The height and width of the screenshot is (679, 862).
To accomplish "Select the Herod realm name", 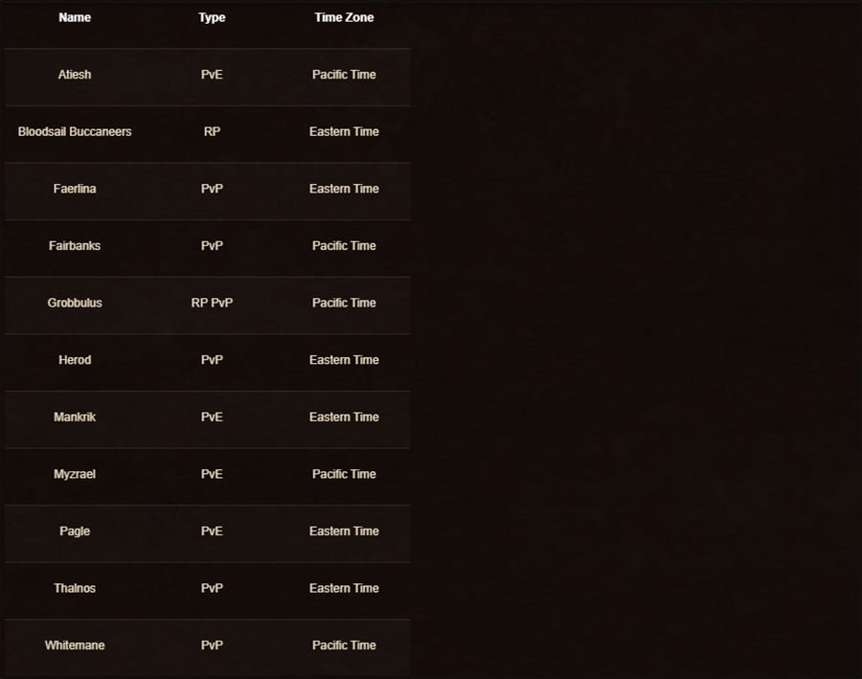I will pyautogui.click(x=75, y=360).
